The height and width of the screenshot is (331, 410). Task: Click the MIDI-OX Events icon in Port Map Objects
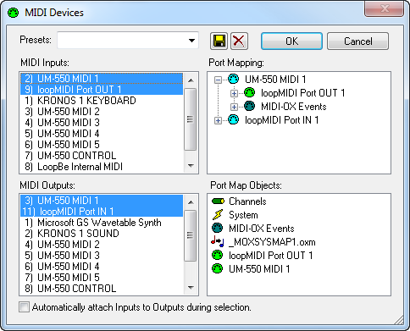[217, 228]
